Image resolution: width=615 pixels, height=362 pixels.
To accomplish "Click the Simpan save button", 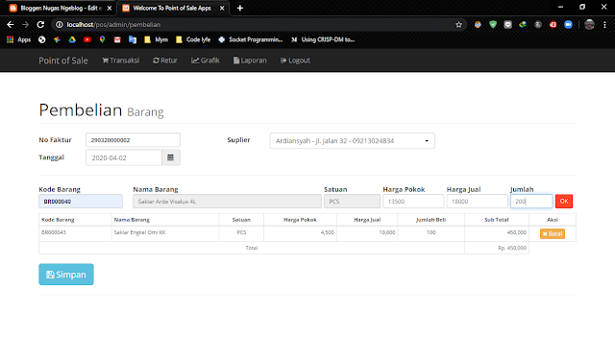I will pyautogui.click(x=66, y=275).
